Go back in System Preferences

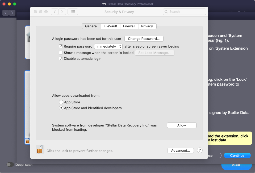click(x=55, y=12)
